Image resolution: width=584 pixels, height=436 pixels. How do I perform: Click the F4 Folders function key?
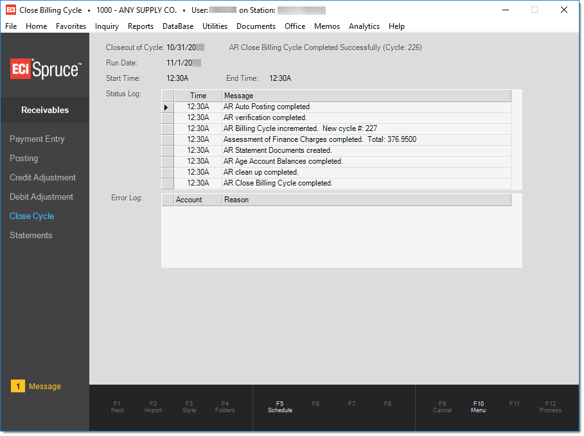tap(225, 406)
